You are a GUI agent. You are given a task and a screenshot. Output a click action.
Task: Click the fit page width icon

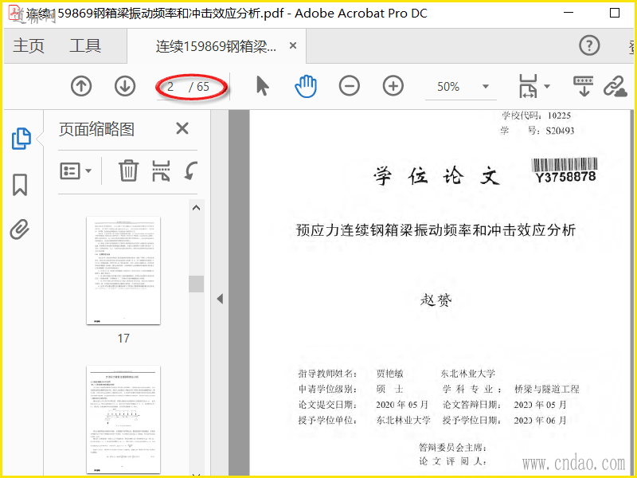pyautogui.click(x=528, y=86)
